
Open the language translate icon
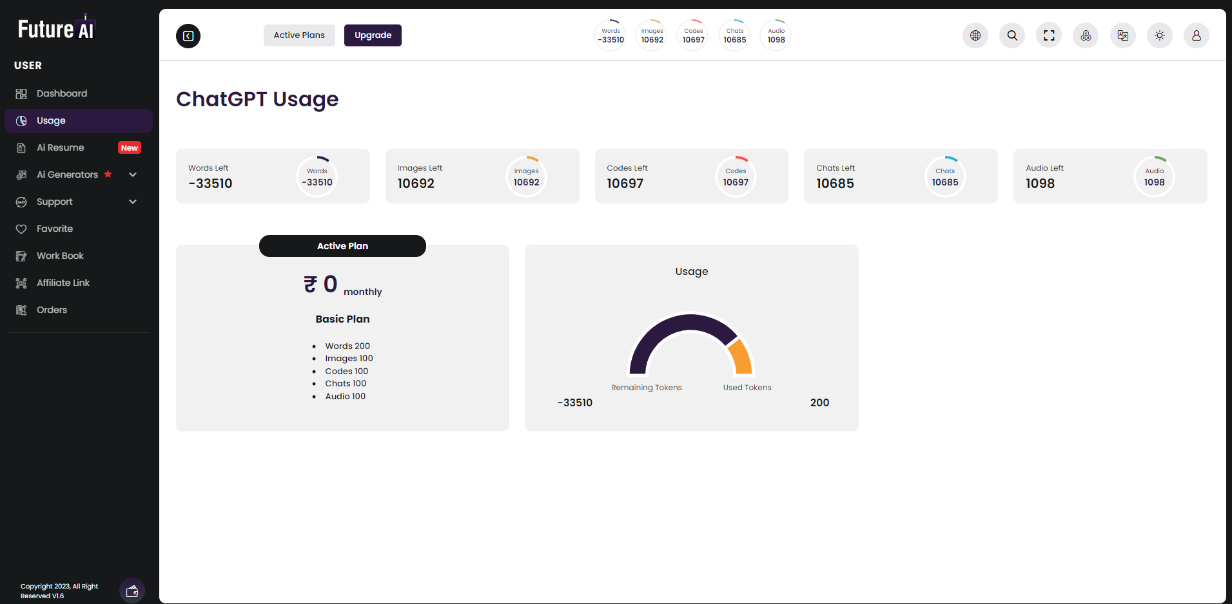coord(1122,35)
